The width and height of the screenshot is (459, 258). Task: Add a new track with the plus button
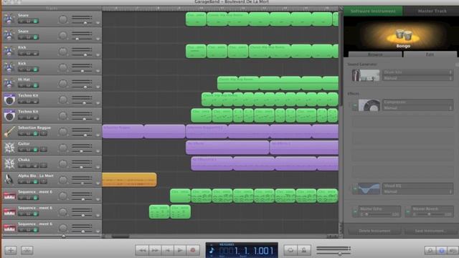click(x=11, y=250)
